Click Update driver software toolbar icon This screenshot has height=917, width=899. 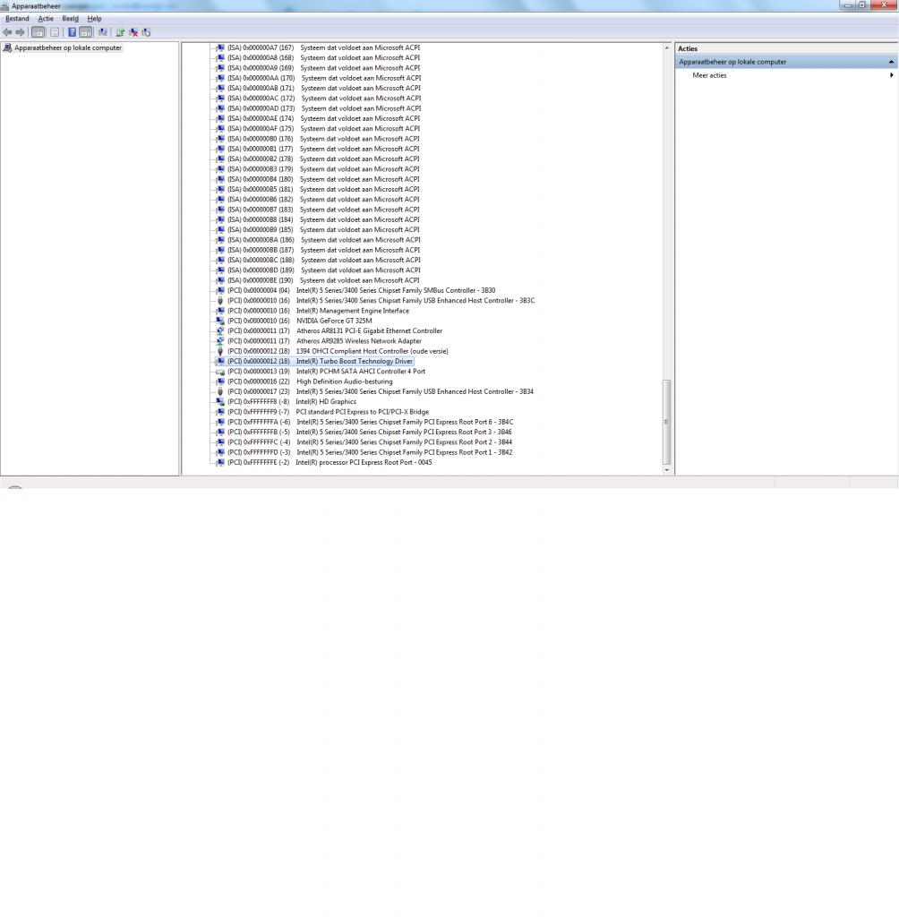(x=120, y=33)
